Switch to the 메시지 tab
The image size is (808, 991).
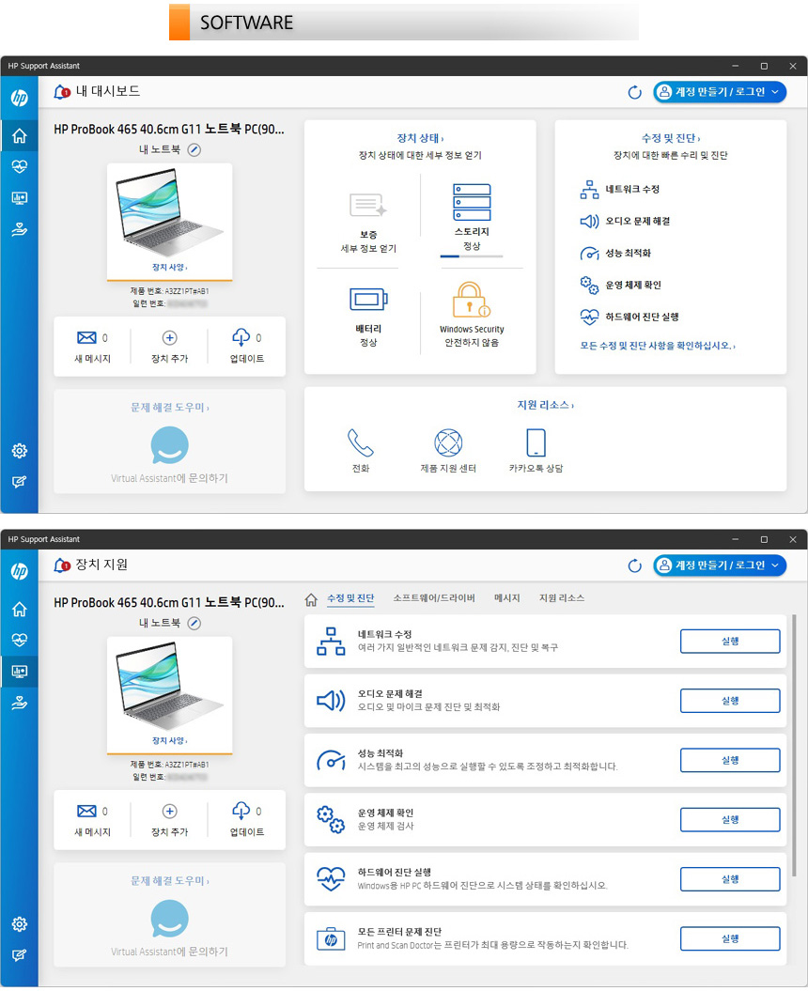507,598
